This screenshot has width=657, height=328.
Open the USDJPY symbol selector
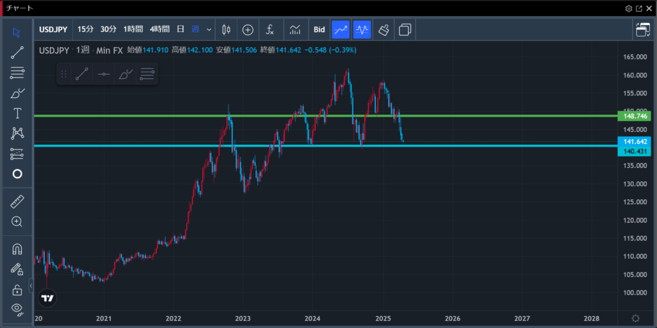[54, 29]
